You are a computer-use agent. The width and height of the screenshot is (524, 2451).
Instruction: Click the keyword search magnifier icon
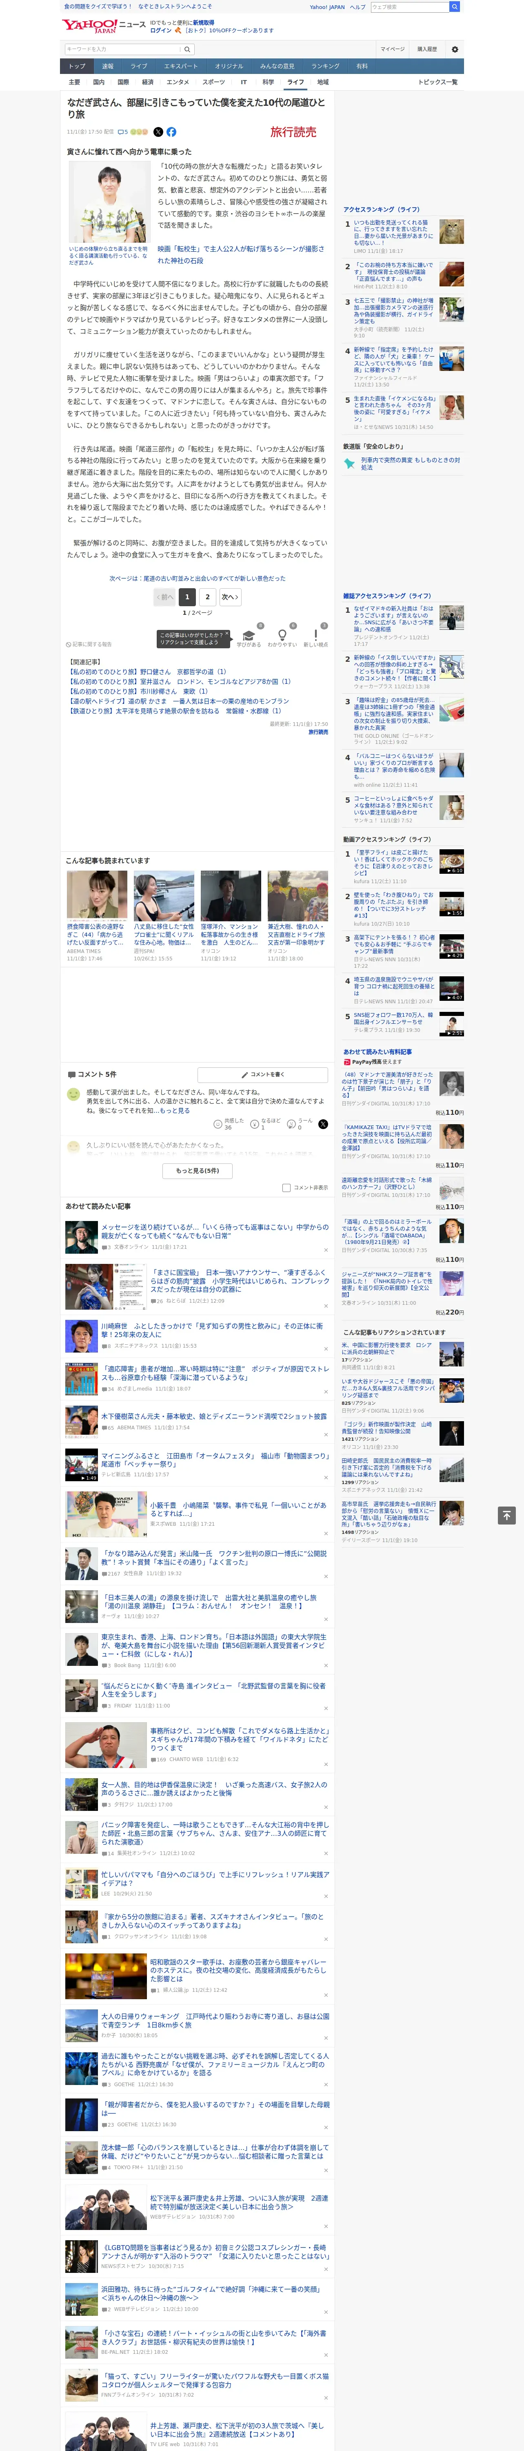pyautogui.click(x=187, y=49)
